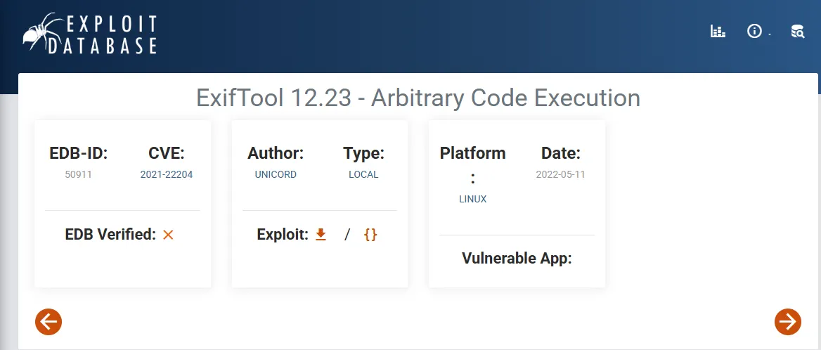Go to next exploit with right arrow
Image resolution: width=821 pixels, height=350 pixels.
[x=787, y=322]
